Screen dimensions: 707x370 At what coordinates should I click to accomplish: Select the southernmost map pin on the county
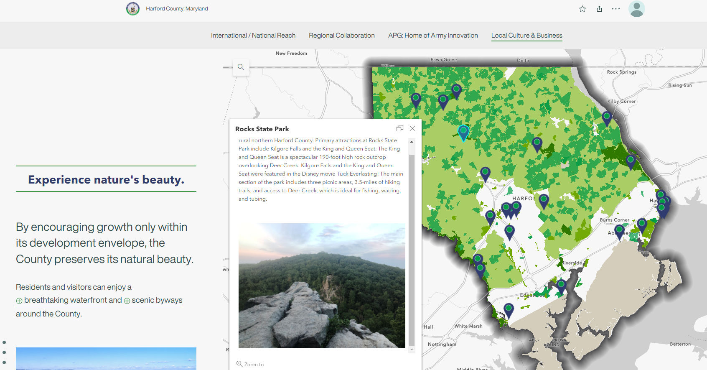[509, 311]
